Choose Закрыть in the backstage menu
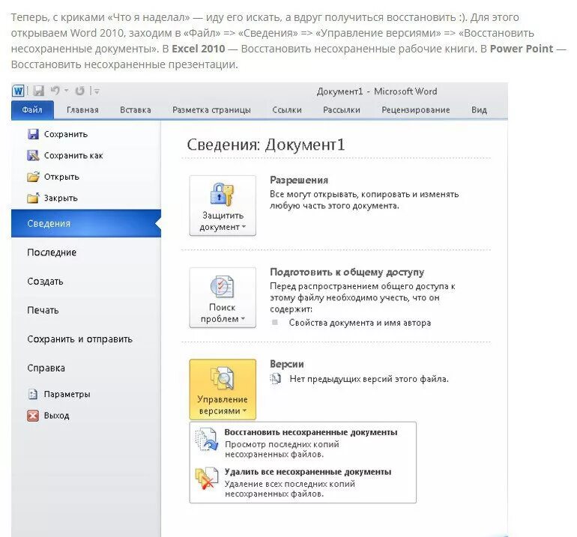Image resolution: width=577 pixels, height=537 pixels. (61, 198)
